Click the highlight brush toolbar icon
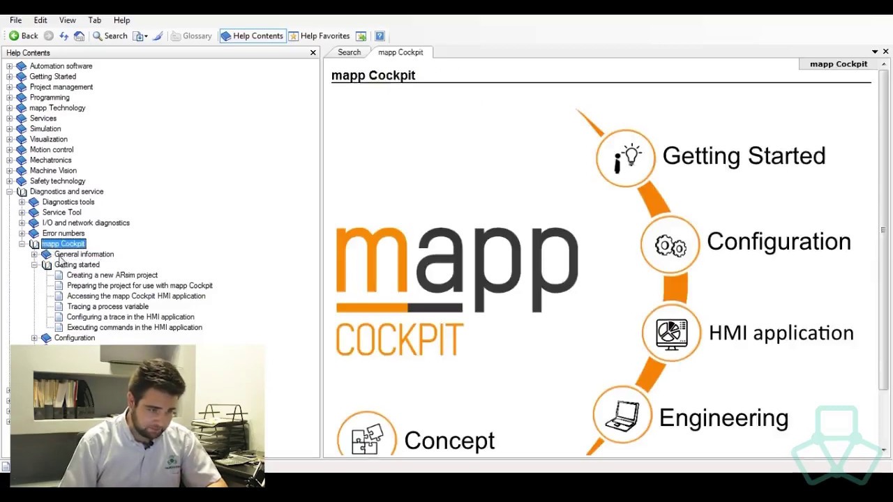The width and height of the screenshot is (893, 502). (158, 36)
